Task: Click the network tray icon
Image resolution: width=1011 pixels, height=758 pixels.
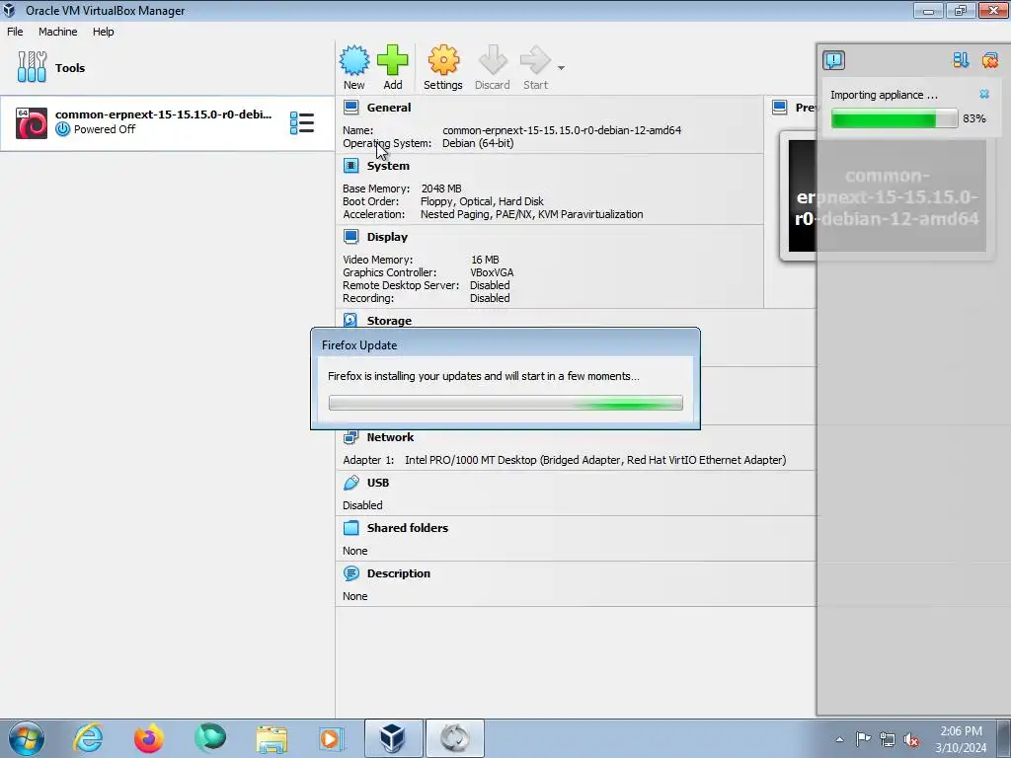Action: click(x=888, y=739)
